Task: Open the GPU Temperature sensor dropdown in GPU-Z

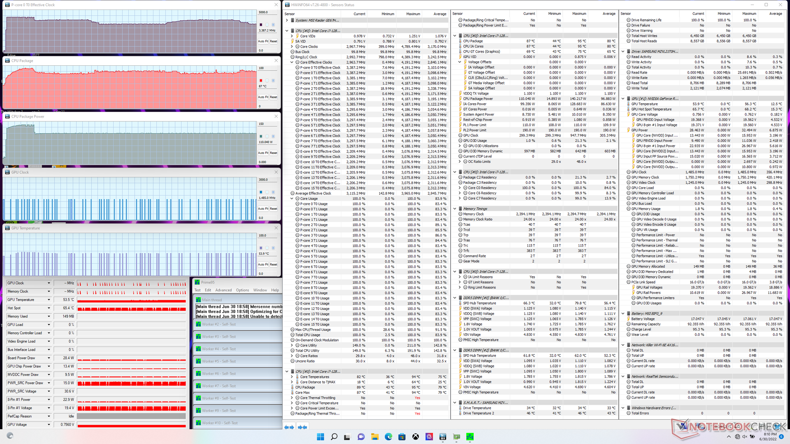Action: [49, 300]
